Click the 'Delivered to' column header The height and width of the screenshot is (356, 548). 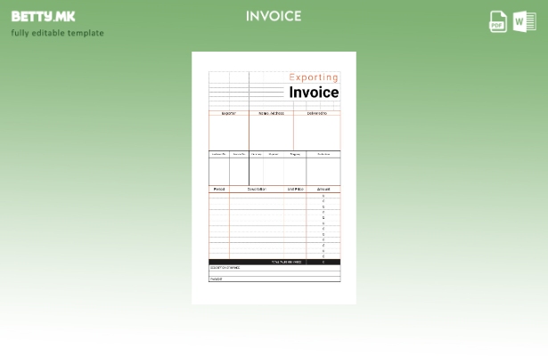pyautogui.click(x=317, y=113)
